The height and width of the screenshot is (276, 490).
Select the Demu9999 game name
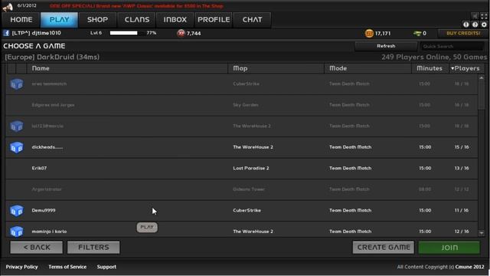click(44, 210)
